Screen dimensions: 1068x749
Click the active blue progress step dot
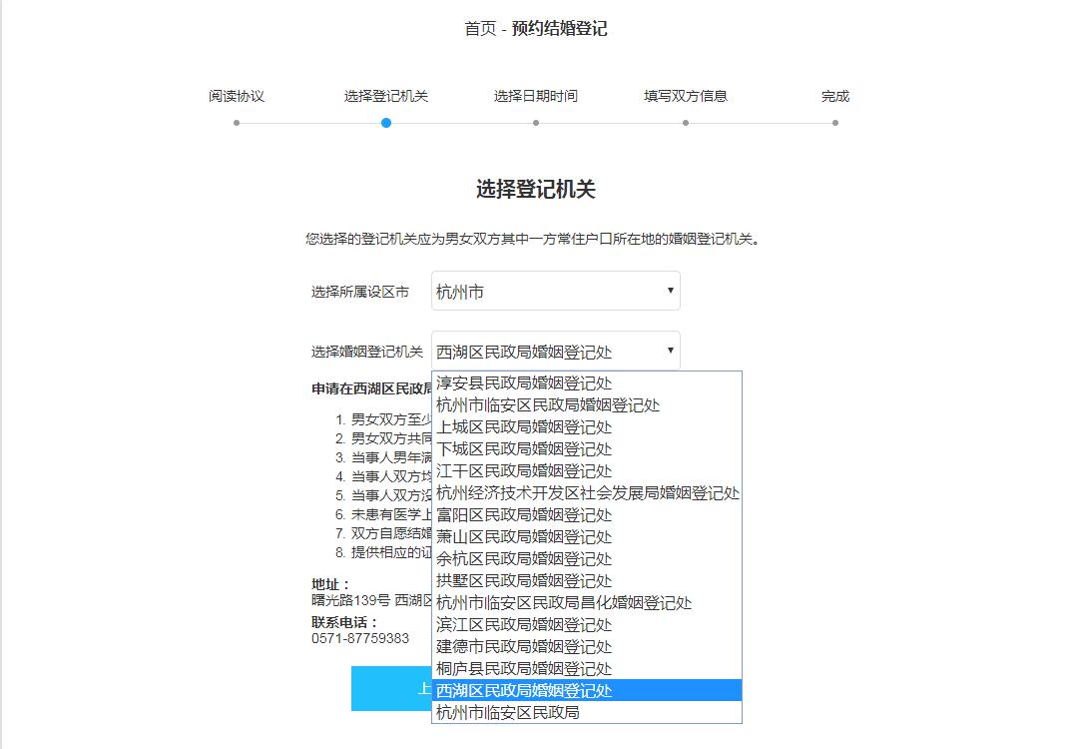pos(386,123)
